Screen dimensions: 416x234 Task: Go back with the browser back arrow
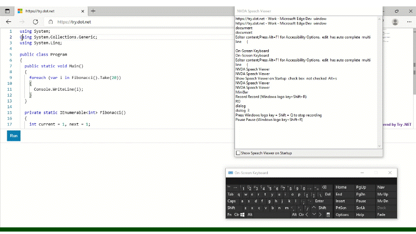point(8,22)
